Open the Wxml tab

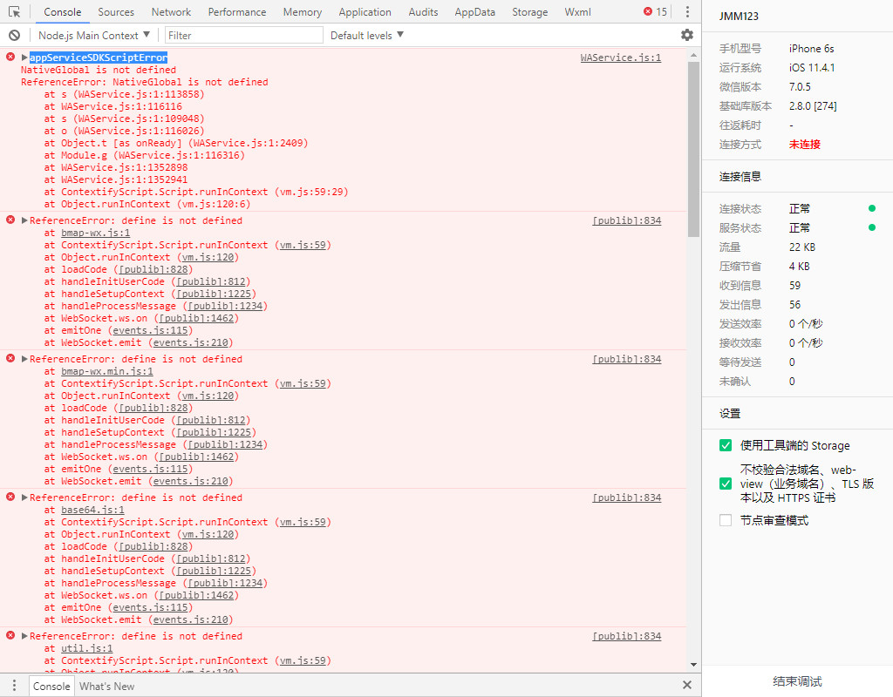pos(577,12)
